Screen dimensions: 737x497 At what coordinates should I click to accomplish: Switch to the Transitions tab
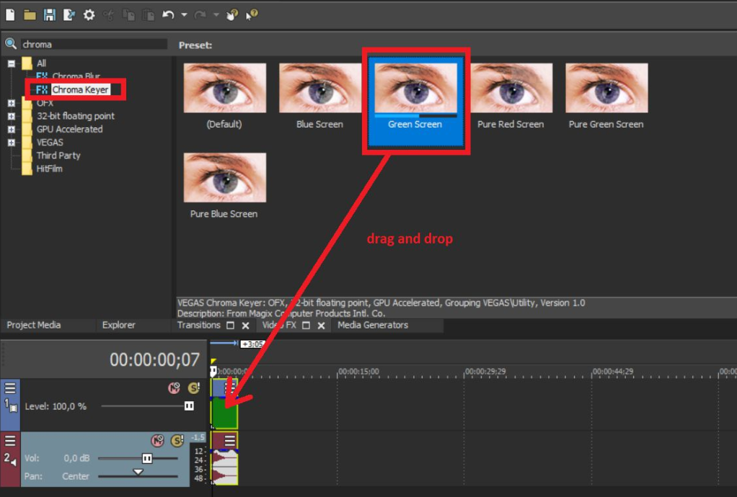(198, 325)
